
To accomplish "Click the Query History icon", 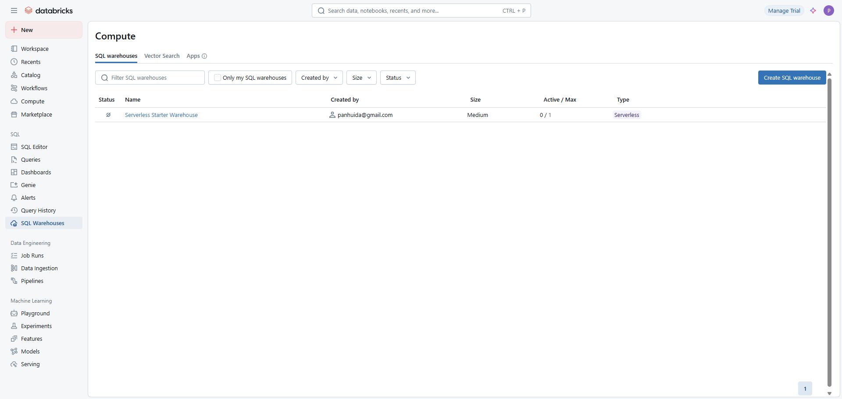I will click(x=14, y=210).
